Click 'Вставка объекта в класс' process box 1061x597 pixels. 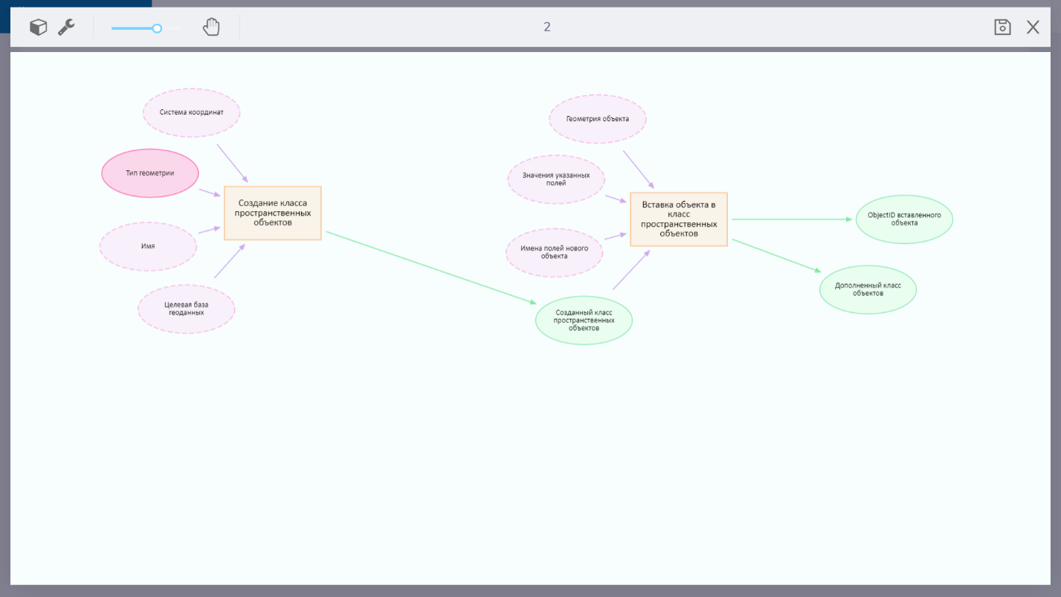679,219
